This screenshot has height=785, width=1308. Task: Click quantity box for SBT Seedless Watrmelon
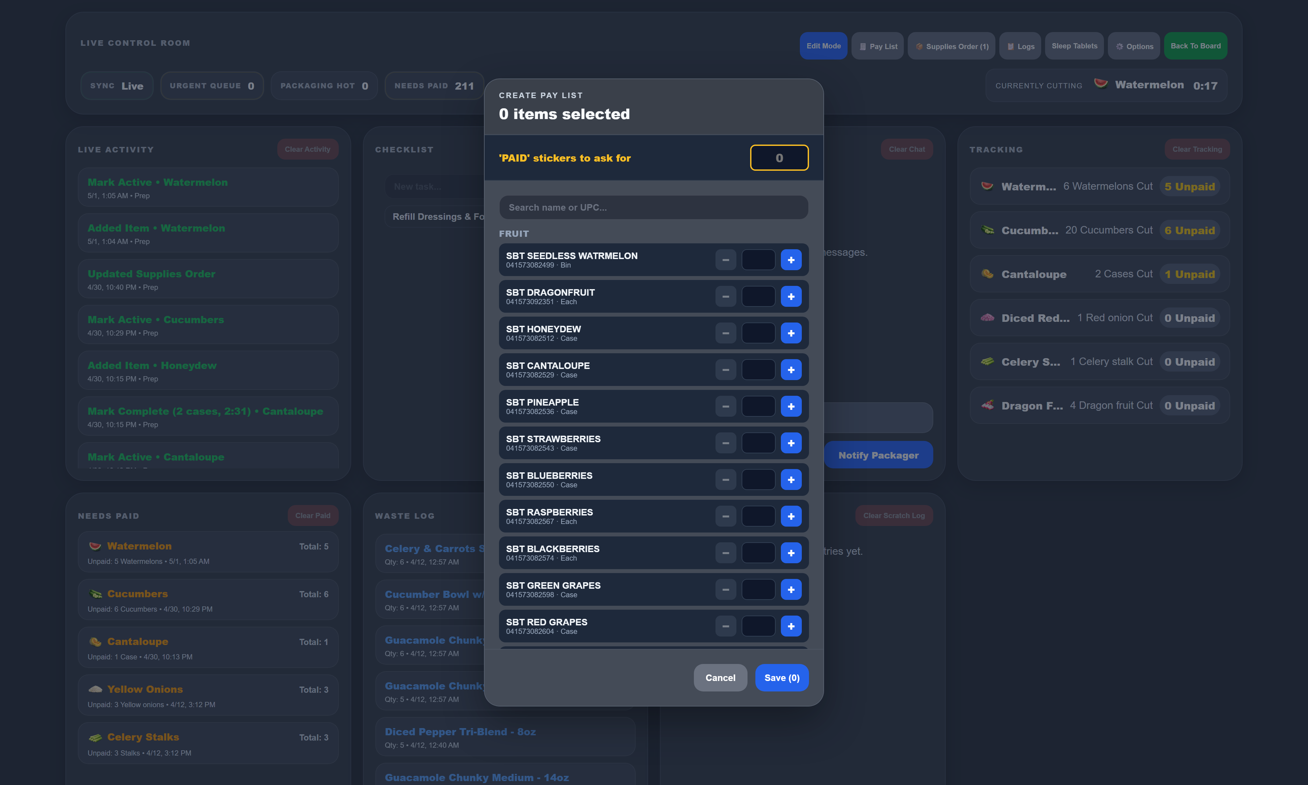pos(758,260)
